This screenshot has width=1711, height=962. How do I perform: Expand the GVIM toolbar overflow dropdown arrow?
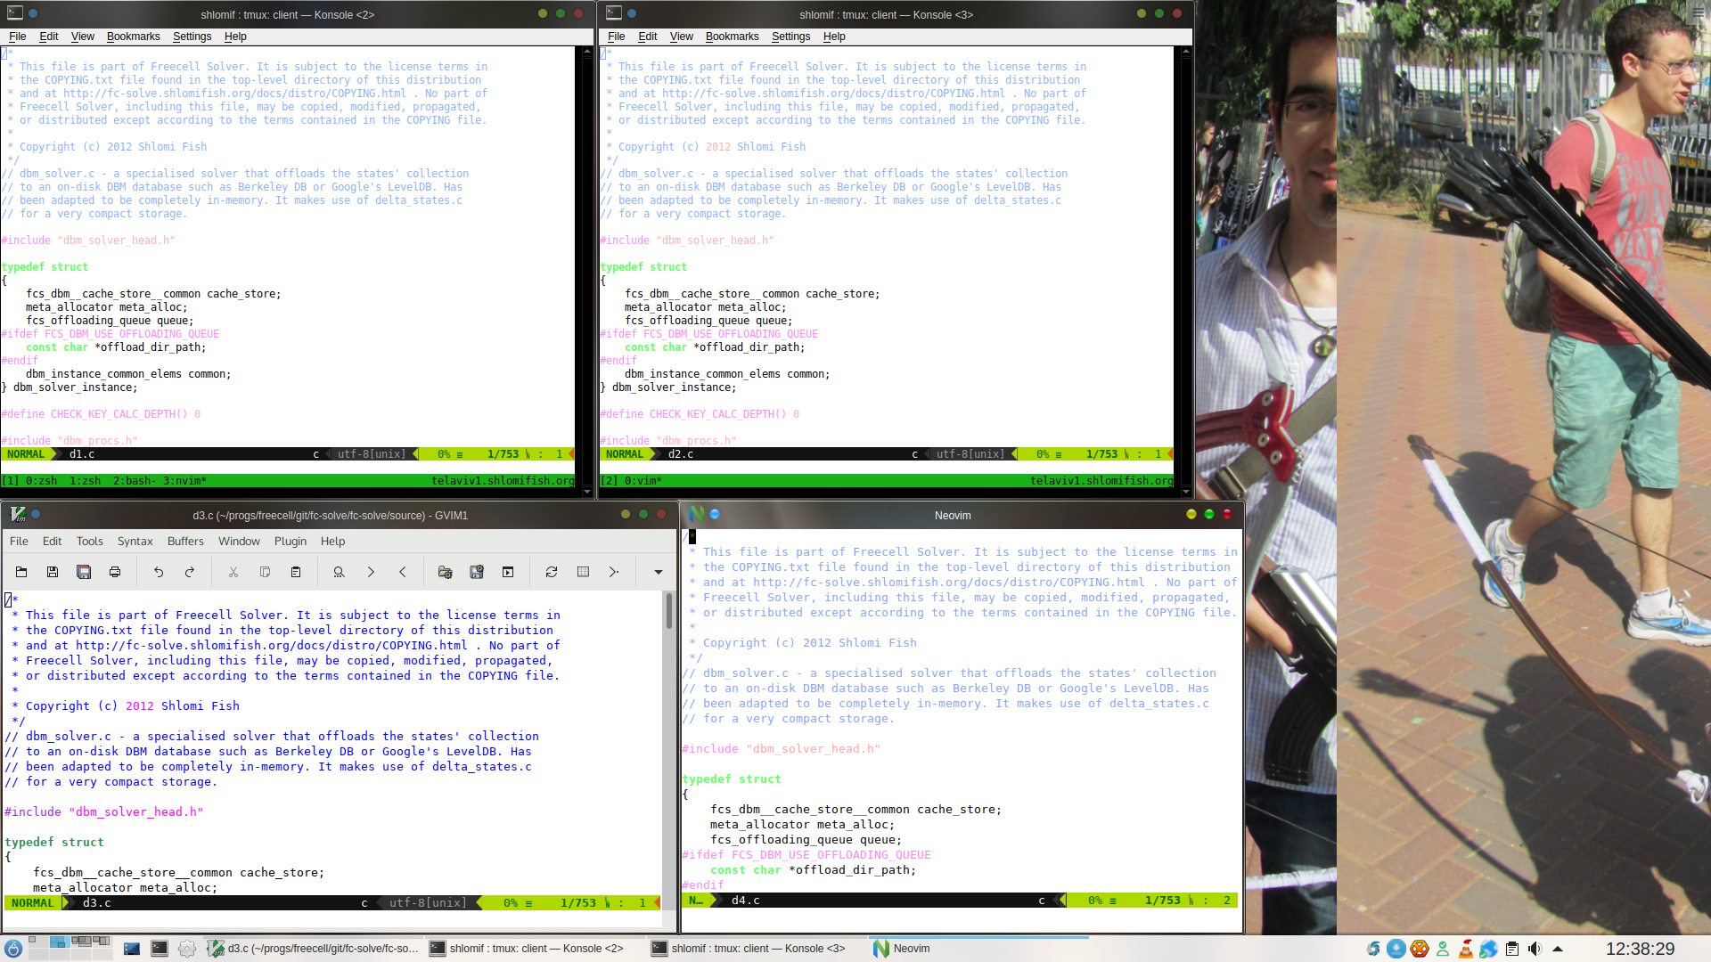659,573
